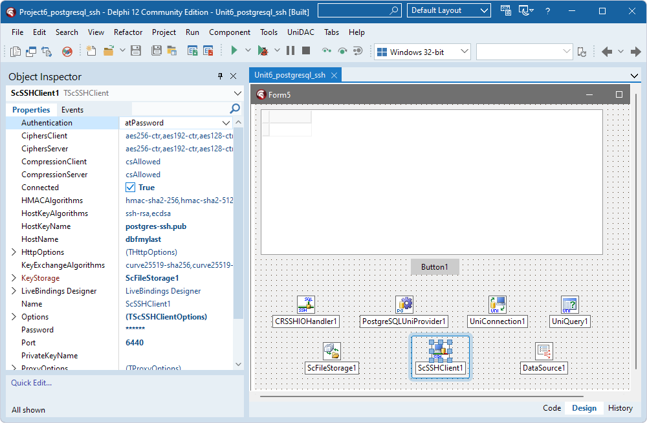Viewport: 647px width, 423px height.
Task: Select the ScSSHClient1 component on the form
Action: click(x=441, y=351)
